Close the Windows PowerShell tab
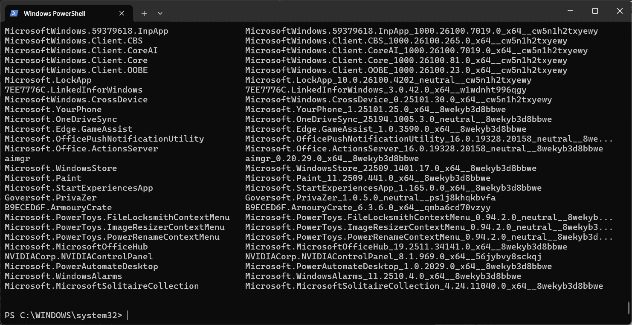 click(121, 13)
